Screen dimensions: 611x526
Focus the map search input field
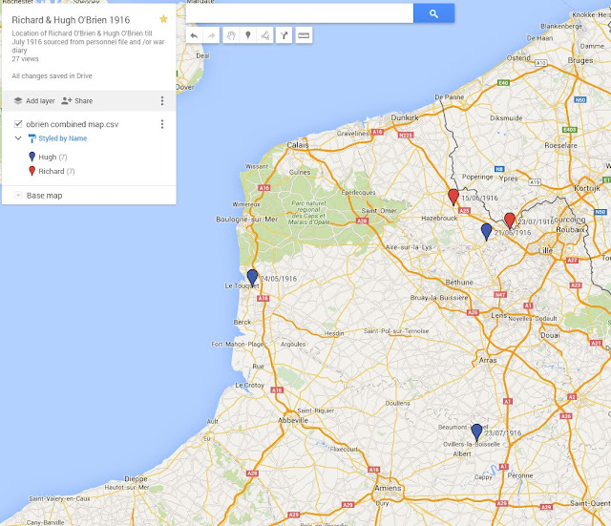[299, 13]
